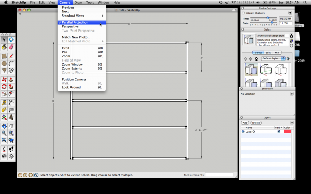Open Spotlight search in the menu bar
311x194 pixels.
[305, 3]
